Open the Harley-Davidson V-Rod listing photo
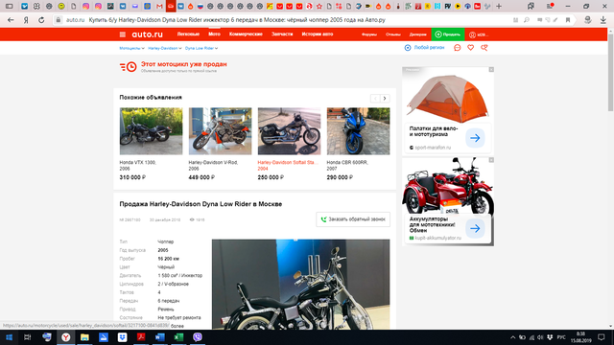The image size is (614, 345). pos(220,131)
